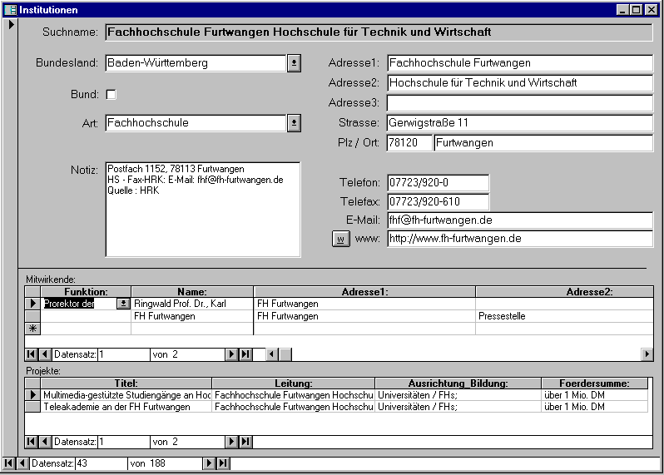Viewport: 664px width, 475px height.
Task: Click the Suchname field
Action: click(379, 32)
